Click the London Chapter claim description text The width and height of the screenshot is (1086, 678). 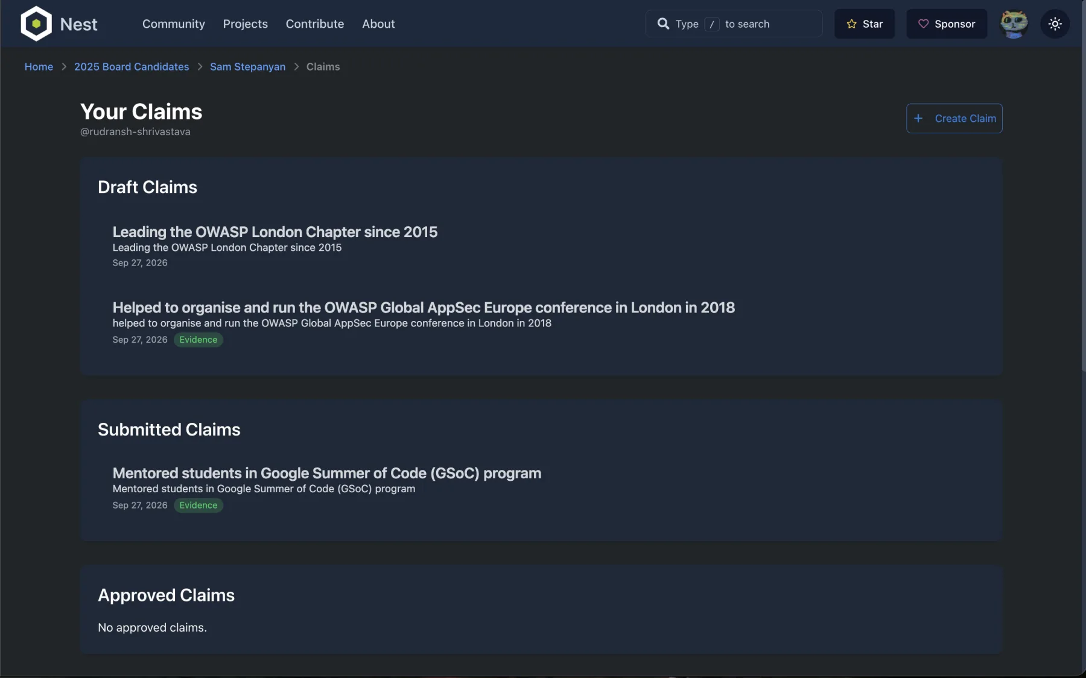pos(227,247)
